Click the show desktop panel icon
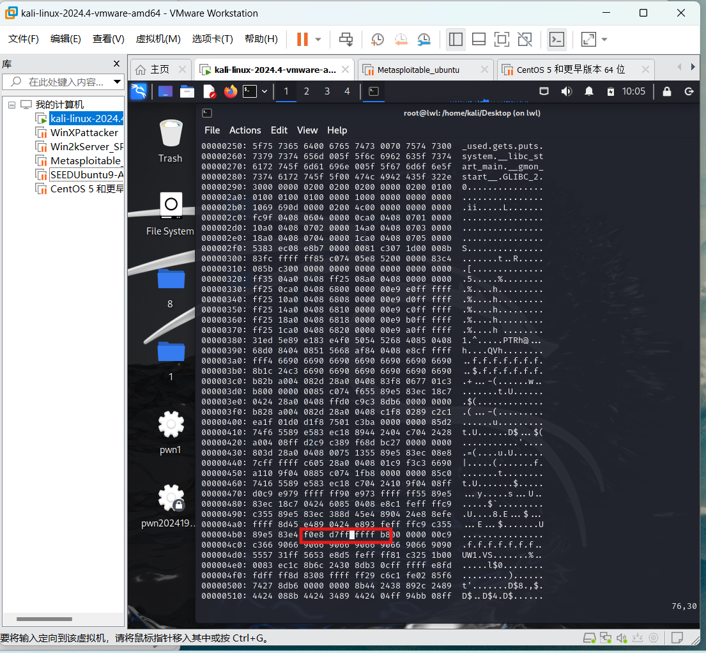 point(165,91)
